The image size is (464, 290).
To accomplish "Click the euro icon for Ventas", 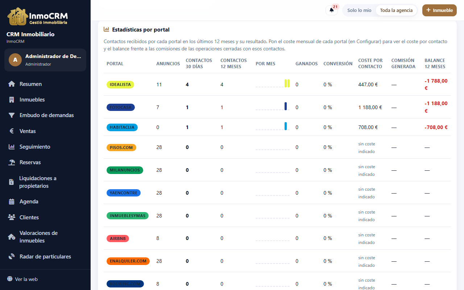I will pyautogui.click(x=12, y=131).
